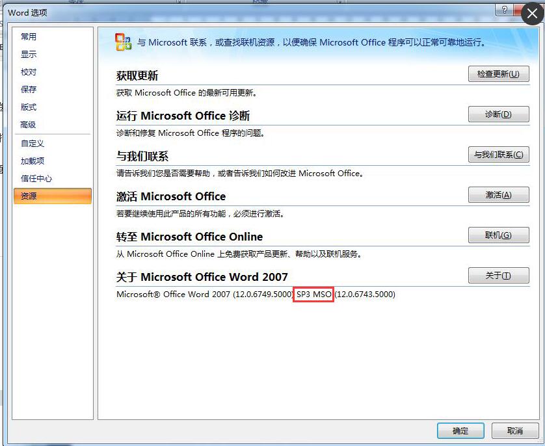Close the overlay with the round X
The height and width of the screenshot is (446, 545).
(x=532, y=14)
